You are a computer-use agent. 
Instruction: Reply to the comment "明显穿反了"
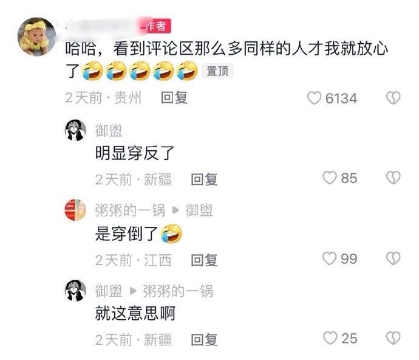coord(204,179)
